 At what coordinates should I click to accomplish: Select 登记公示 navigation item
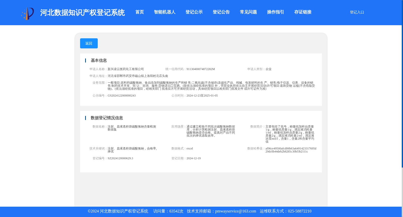[x=194, y=12]
